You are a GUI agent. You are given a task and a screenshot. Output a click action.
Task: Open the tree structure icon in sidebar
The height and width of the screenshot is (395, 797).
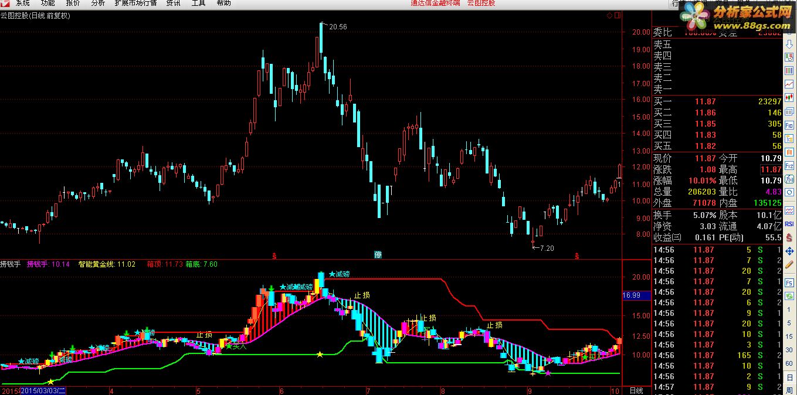coord(789,138)
